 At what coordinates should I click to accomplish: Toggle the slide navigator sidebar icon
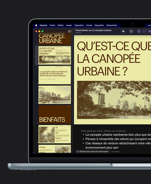click(x=69, y=31)
